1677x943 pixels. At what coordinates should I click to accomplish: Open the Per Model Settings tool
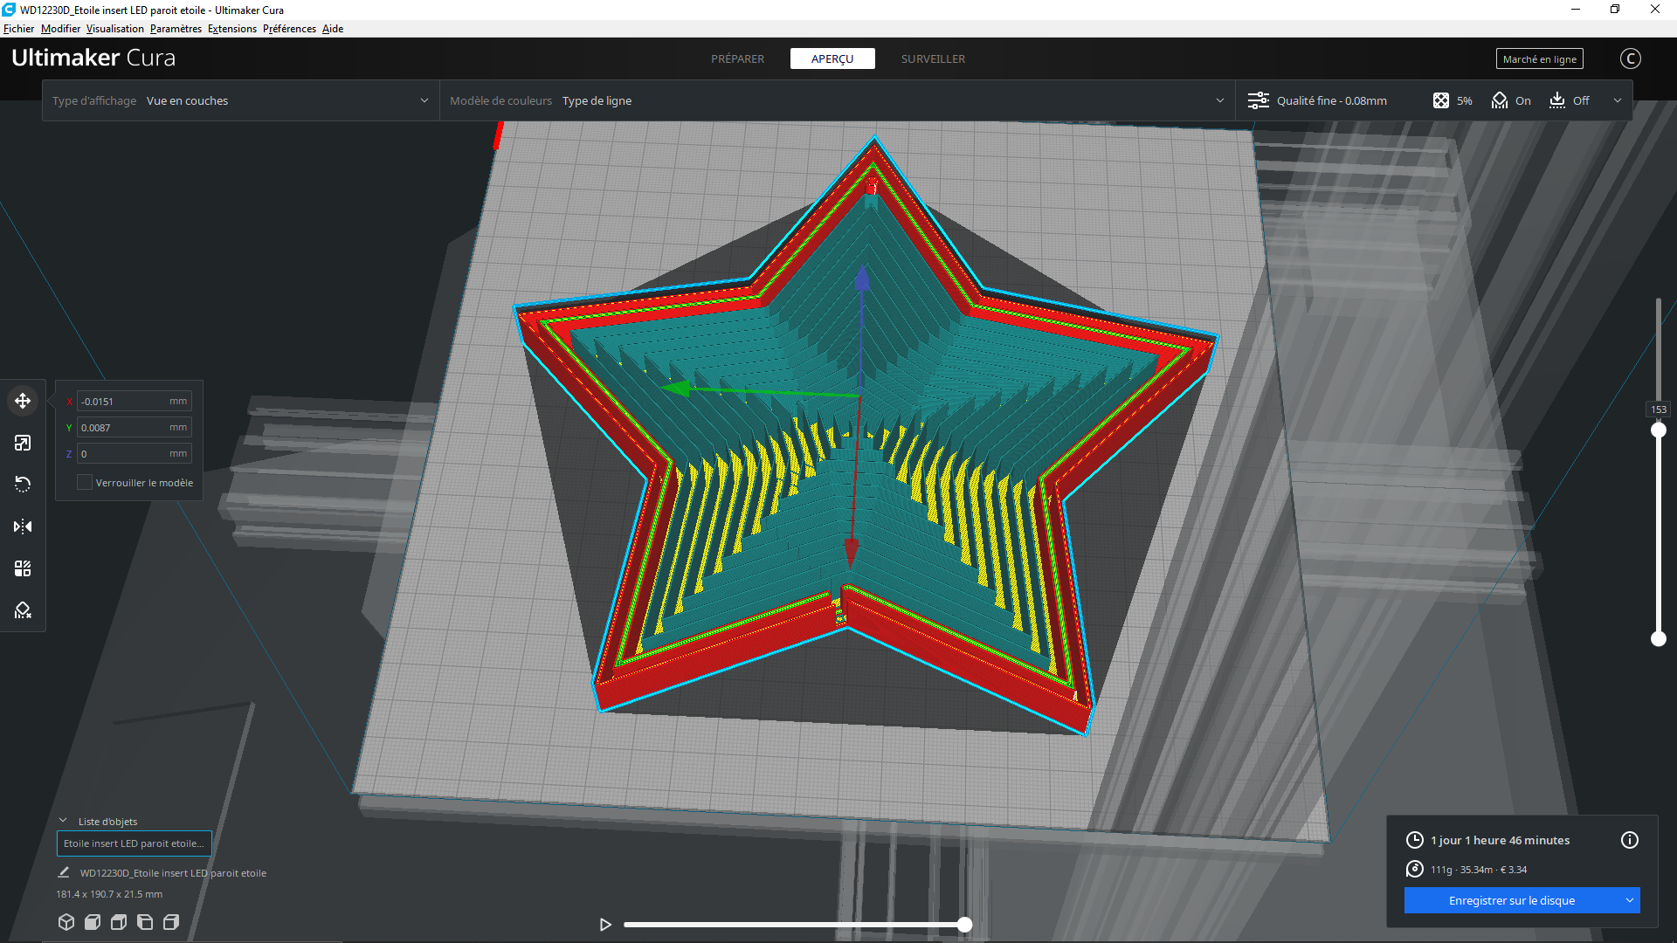point(23,568)
